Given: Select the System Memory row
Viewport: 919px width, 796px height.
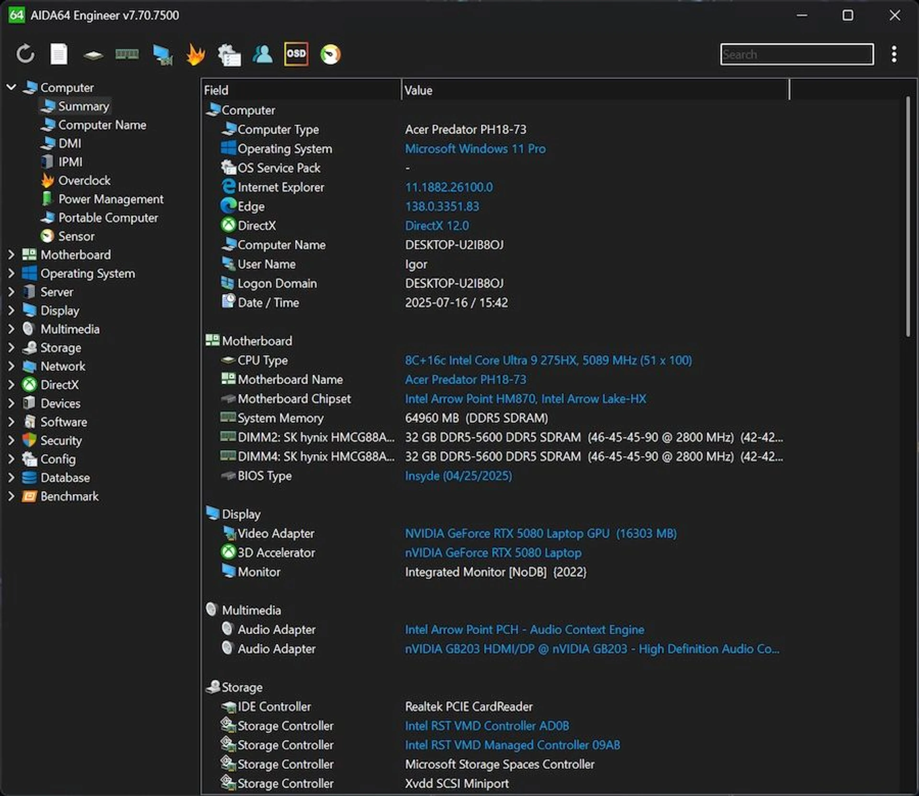Looking at the screenshot, I should coord(384,418).
